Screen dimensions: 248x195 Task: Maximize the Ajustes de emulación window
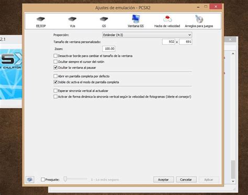coord(206,7)
